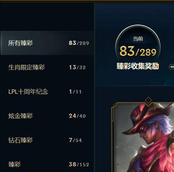Screen dimensions: 174x172
Task: Choose the 钻石臻彩 category
Action: click(47, 140)
